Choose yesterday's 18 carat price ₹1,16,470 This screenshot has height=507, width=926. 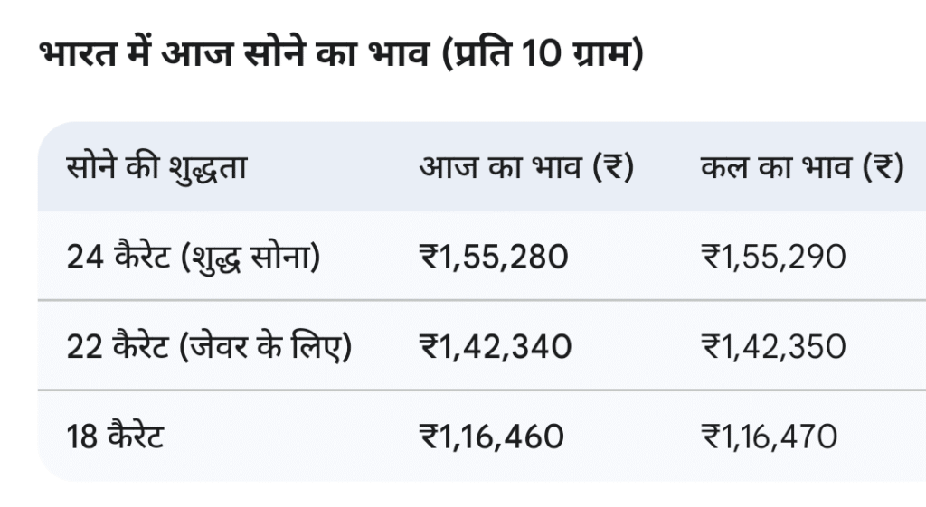coord(770,437)
